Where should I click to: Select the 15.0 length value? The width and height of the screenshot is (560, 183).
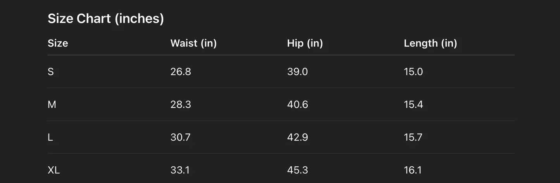point(413,72)
